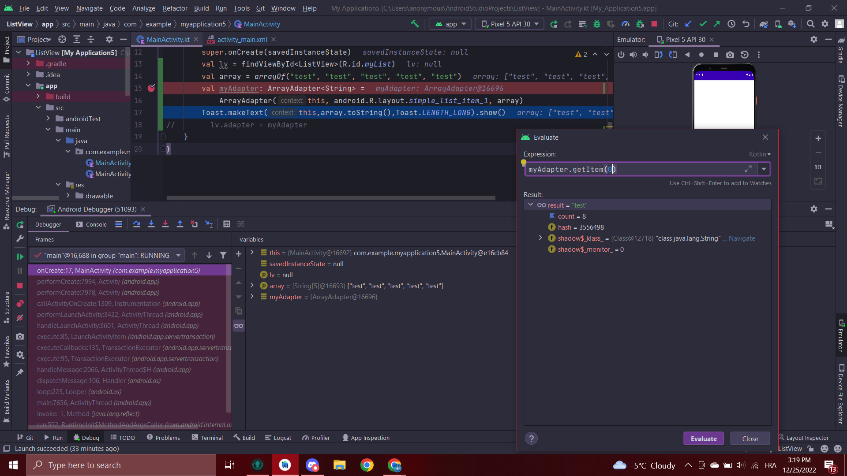Click emulator volume up icon
The image size is (847, 476).
633,55
